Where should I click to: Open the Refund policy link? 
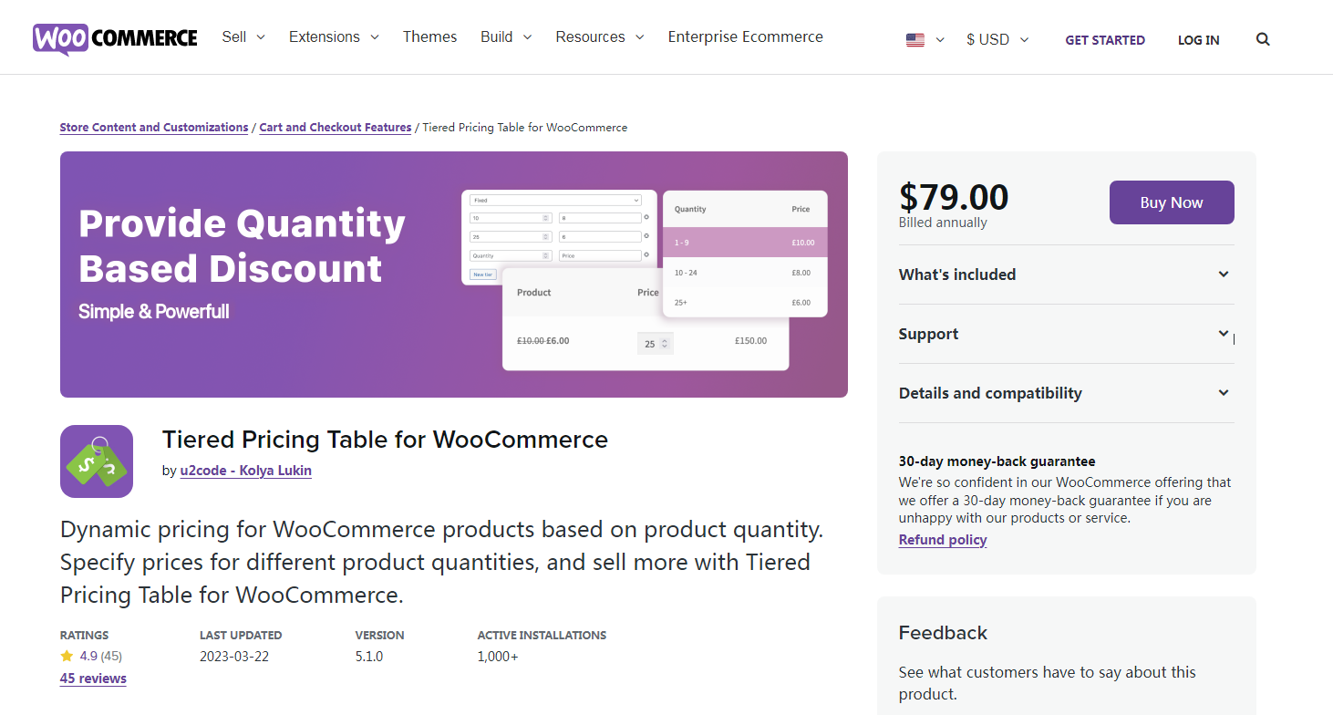(x=943, y=540)
